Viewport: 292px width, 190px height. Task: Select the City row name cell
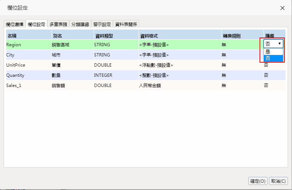point(11,55)
